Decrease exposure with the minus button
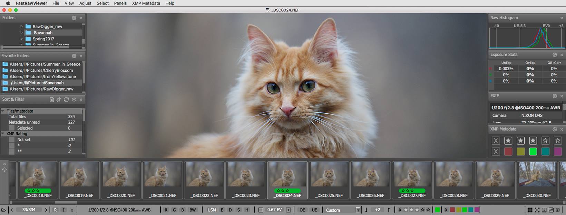 click(x=261, y=210)
